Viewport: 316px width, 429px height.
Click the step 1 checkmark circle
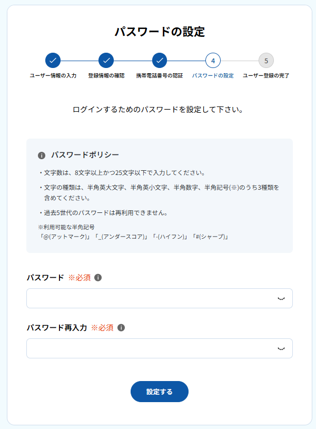pos(53,61)
